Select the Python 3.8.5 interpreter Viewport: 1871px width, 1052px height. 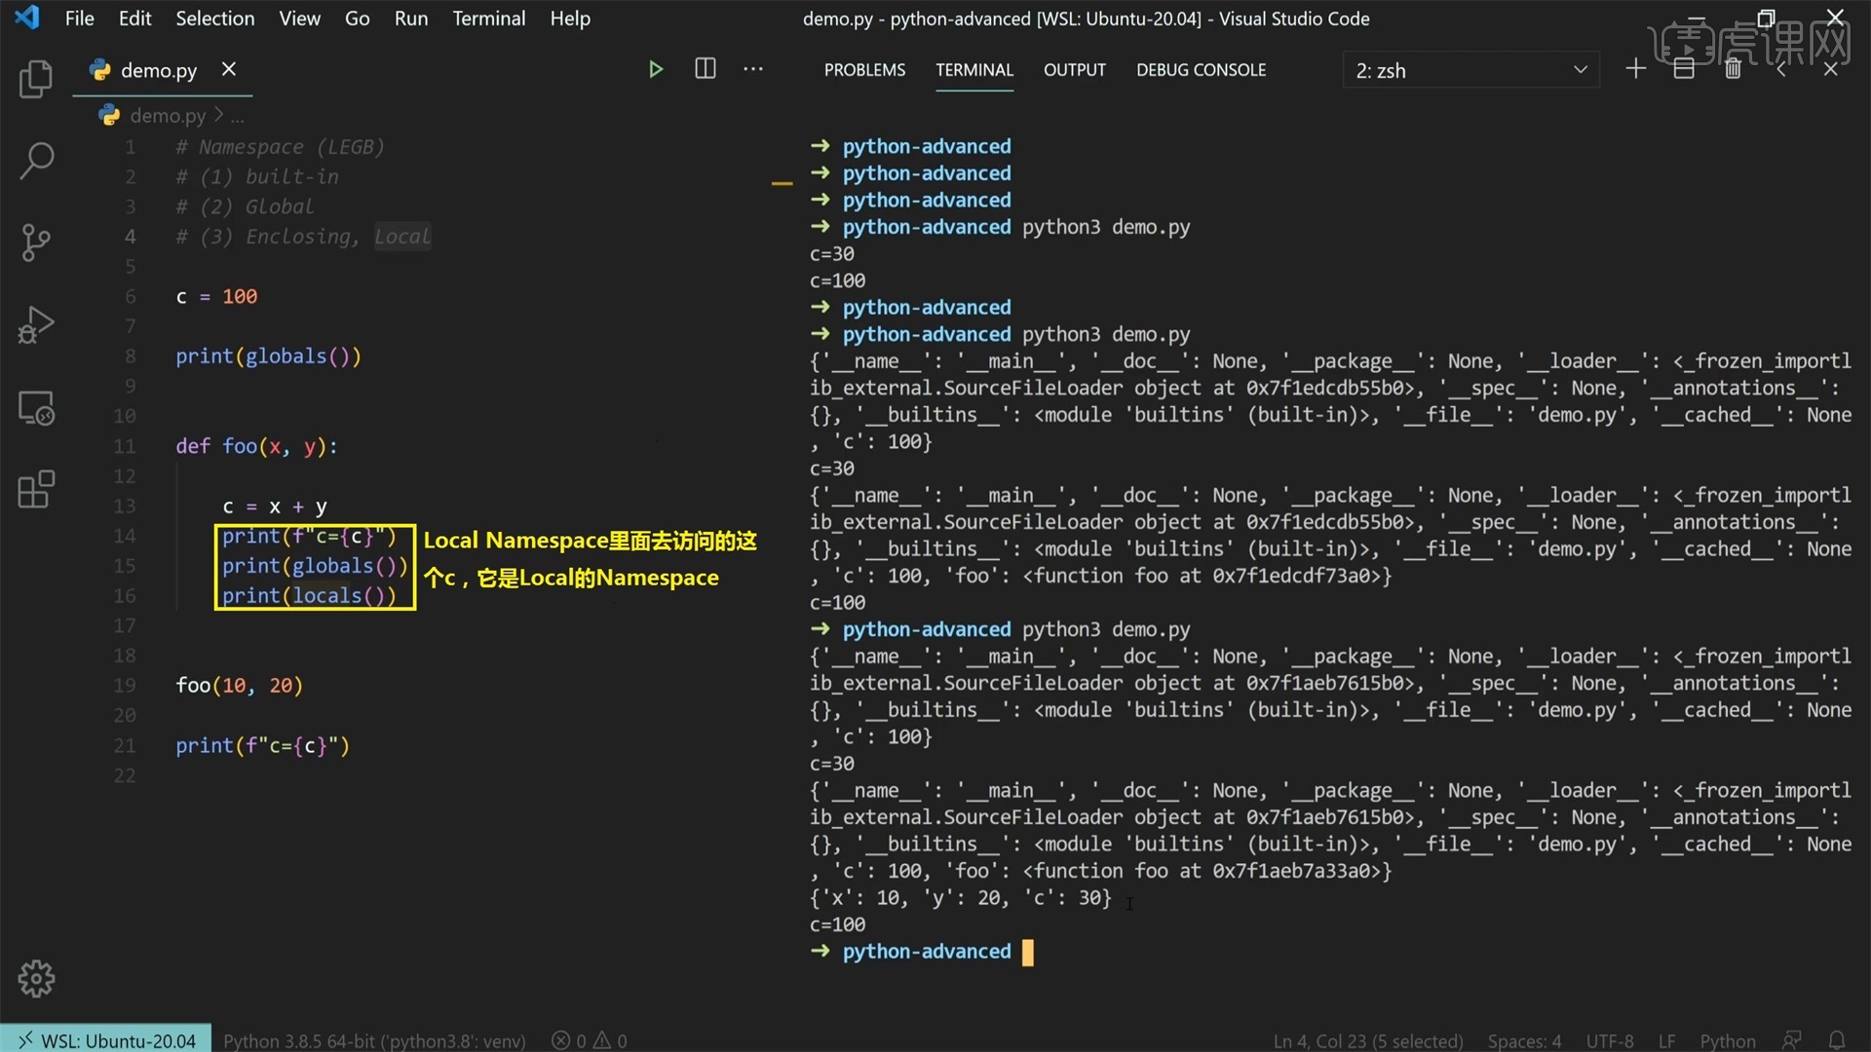[x=373, y=1039]
